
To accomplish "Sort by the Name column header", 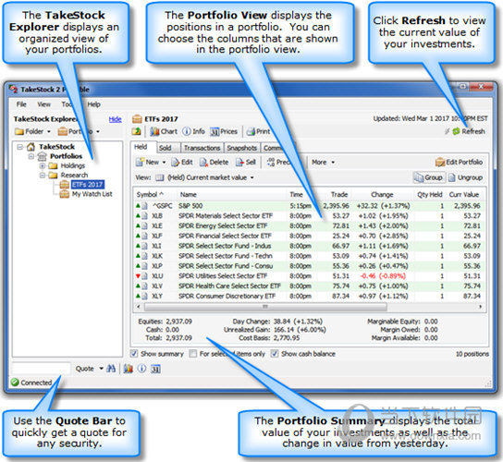I will tap(189, 194).
